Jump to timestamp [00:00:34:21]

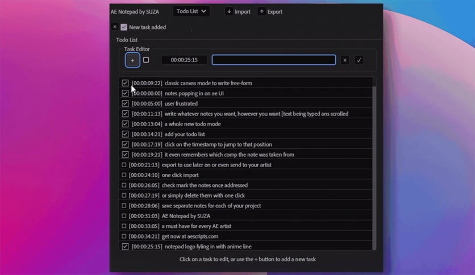[144, 236]
